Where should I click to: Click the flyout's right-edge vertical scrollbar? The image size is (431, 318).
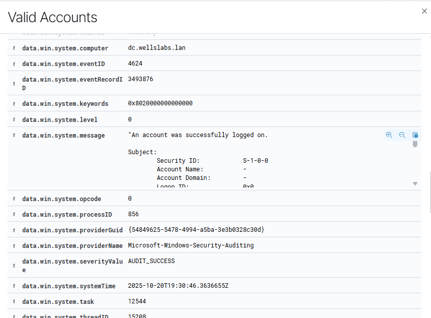click(x=429, y=192)
